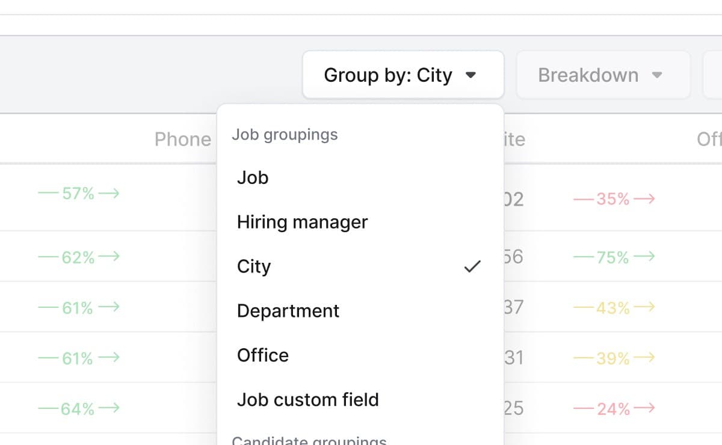
Task: Open the Breakdown dropdown
Action: click(x=603, y=75)
